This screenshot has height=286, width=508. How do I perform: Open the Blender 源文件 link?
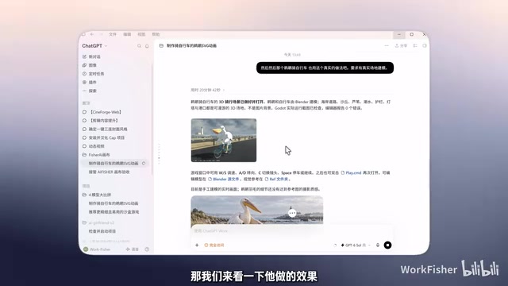pyautogui.click(x=224, y=179)
